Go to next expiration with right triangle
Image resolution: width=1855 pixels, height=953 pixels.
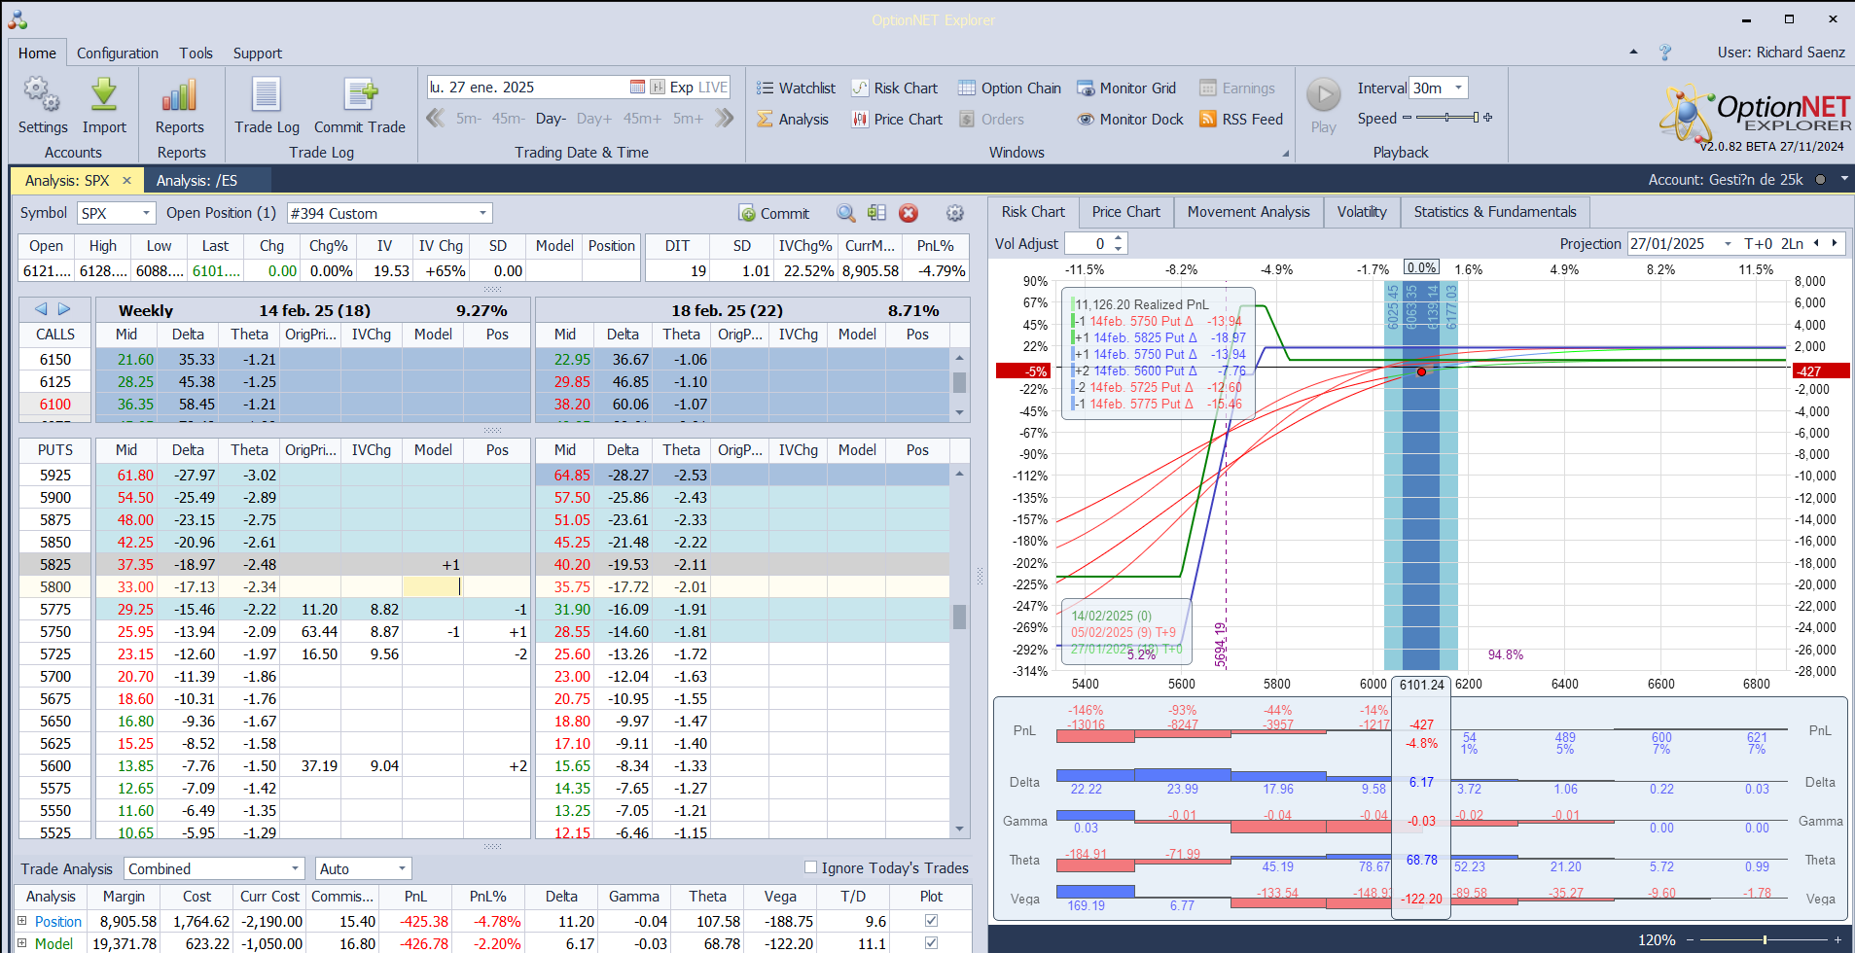[x=64, y=309]
